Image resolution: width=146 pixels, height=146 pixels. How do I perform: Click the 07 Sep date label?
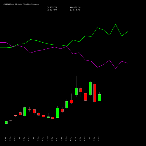tap(6, 139)
